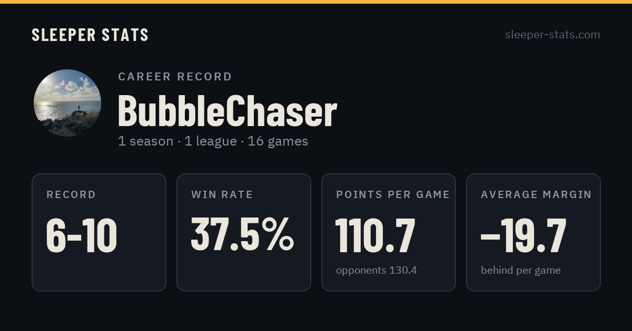This screenshot has width=632, height=331.
Task: Open the Average Margin card
Action: 534,232
